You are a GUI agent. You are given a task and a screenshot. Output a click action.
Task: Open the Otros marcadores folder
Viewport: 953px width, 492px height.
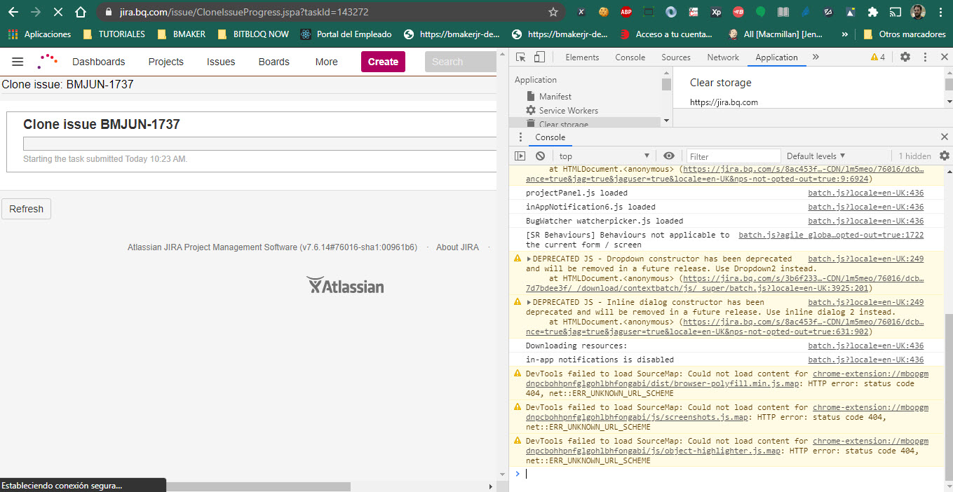coord(904,34)
